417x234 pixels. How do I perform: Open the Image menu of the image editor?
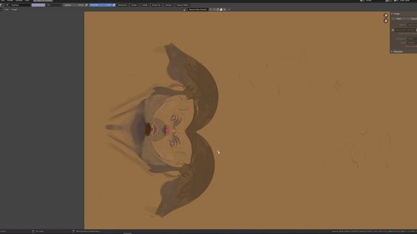[x=14, y=10]
